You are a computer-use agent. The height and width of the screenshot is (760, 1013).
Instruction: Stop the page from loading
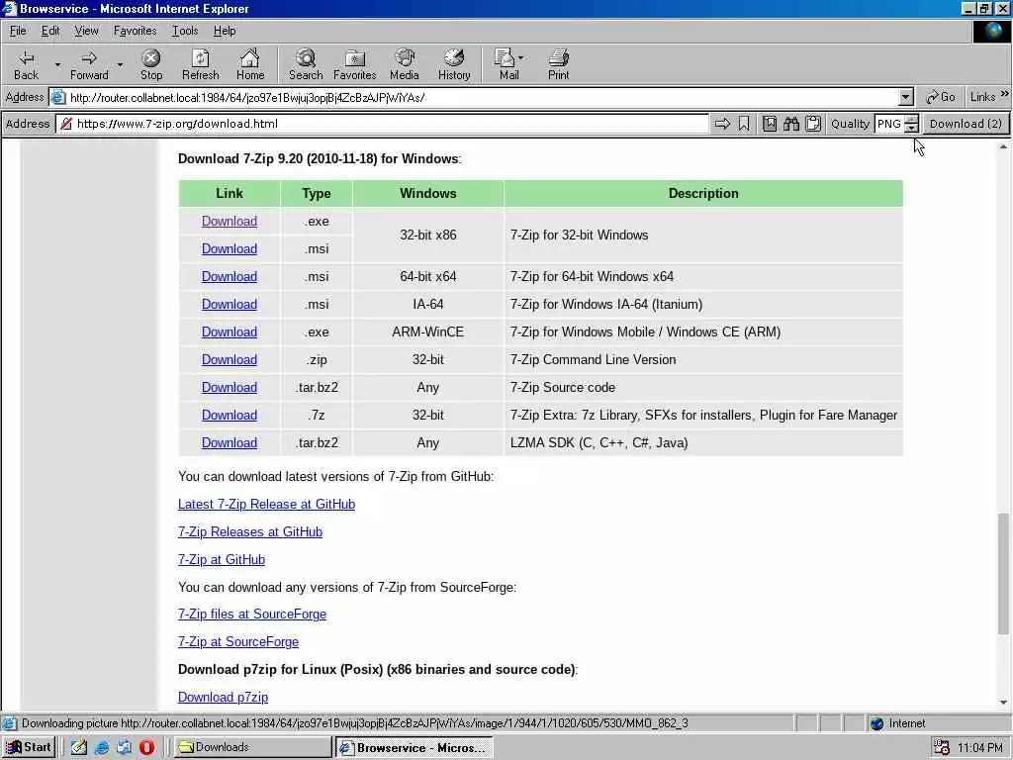tap(151, 64)
